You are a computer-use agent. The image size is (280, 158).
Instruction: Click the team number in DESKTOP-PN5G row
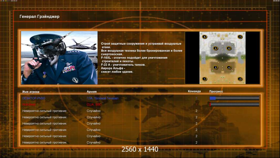pos(196,98)
